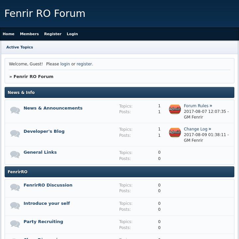Open the Change Log latest post
The height and width of the screenshot is (239, 239).
pos(196,129)
